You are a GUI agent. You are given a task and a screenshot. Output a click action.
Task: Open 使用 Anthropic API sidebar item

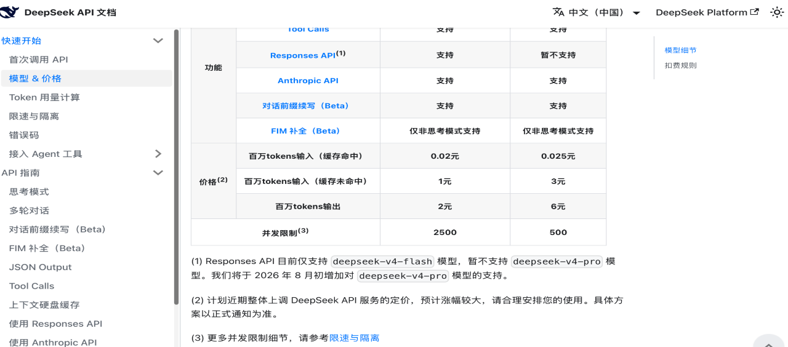pos(53,342)
